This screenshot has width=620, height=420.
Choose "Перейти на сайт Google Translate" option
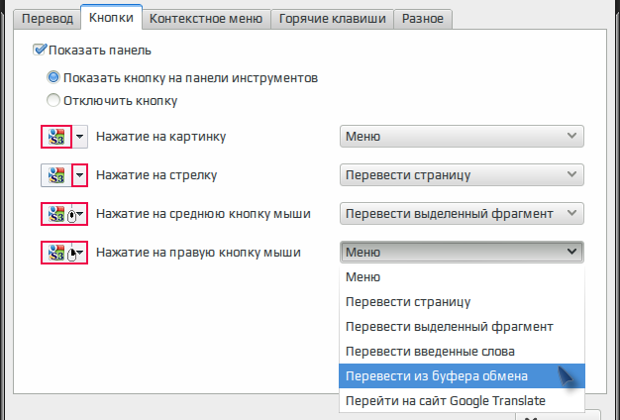click(x=462, y=400)
